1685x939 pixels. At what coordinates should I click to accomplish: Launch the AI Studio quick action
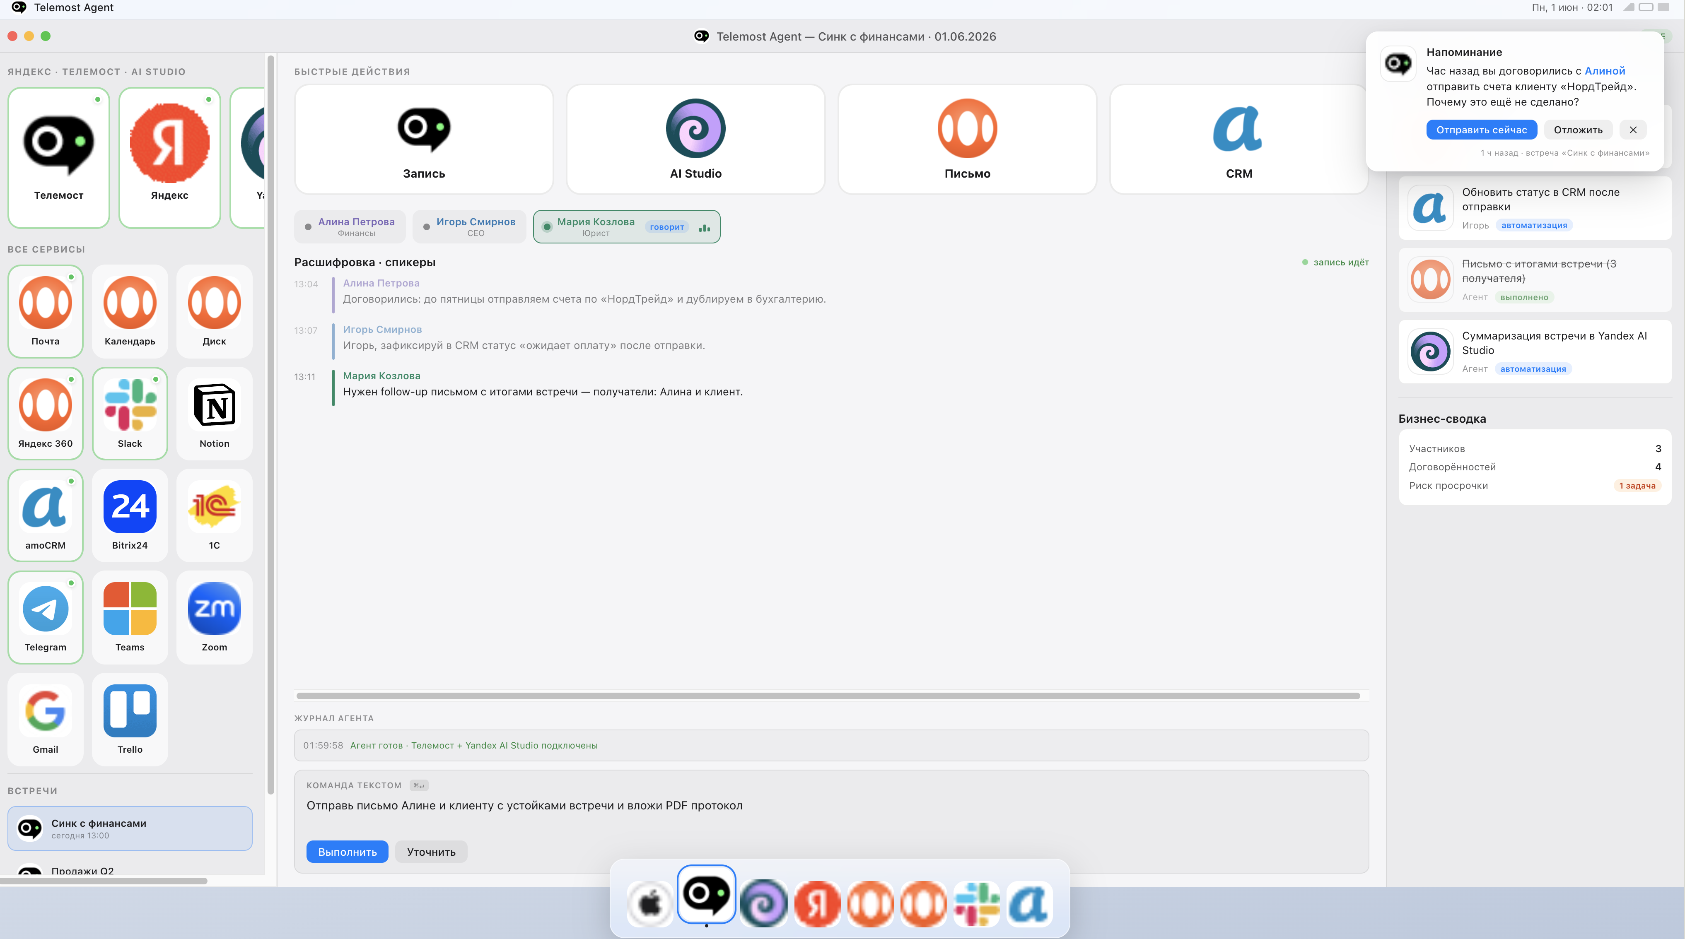(x=695, y=139)
